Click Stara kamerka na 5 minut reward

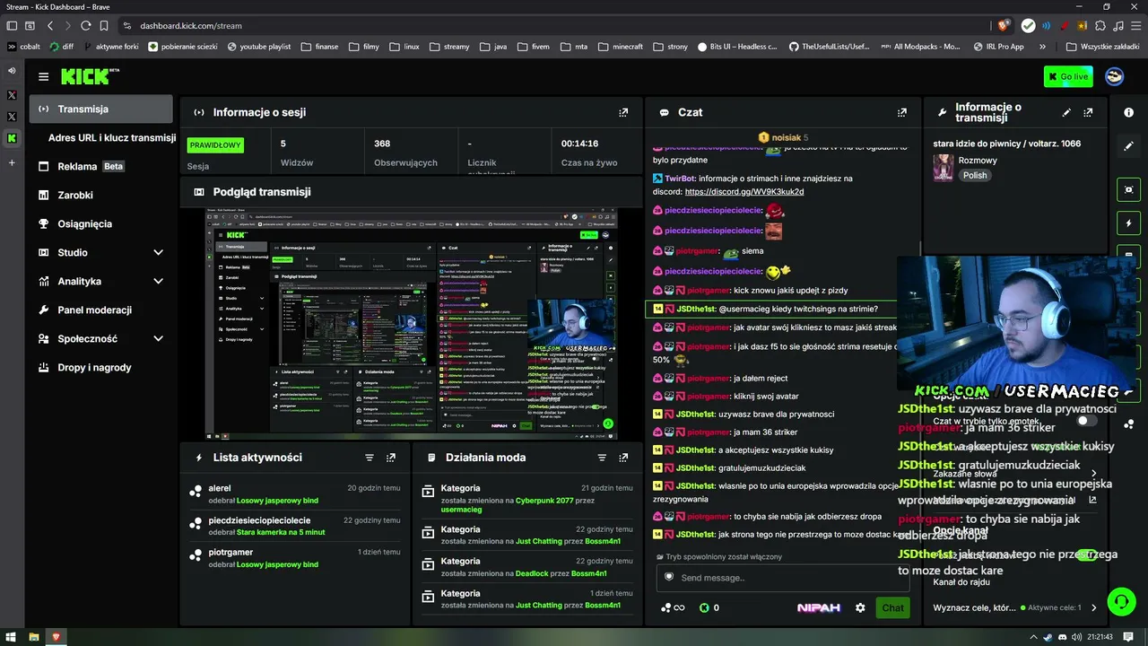coord(281,532)
